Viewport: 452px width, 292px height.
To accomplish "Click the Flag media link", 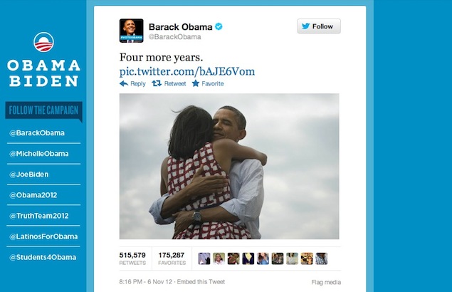I will click(326, 282).
